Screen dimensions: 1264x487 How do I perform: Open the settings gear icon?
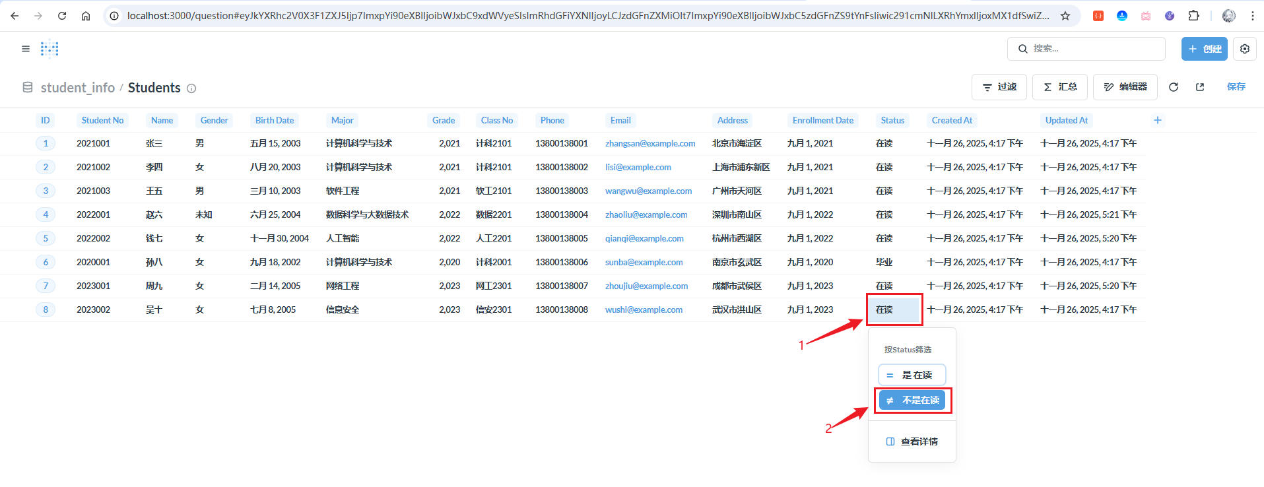pyautogui.click(x=1245, y=49)
